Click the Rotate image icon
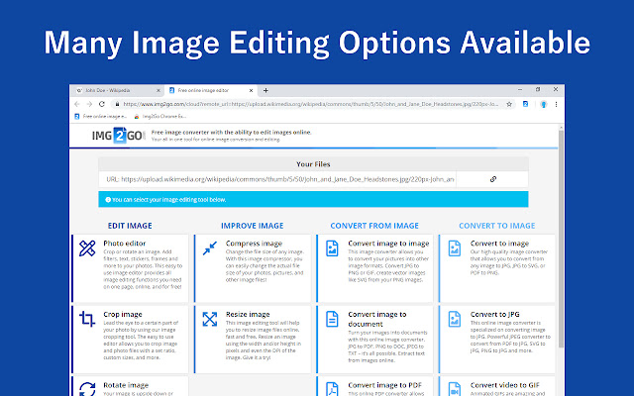The width and height of the screenshot is (634, 396). (x=87, y=389)
